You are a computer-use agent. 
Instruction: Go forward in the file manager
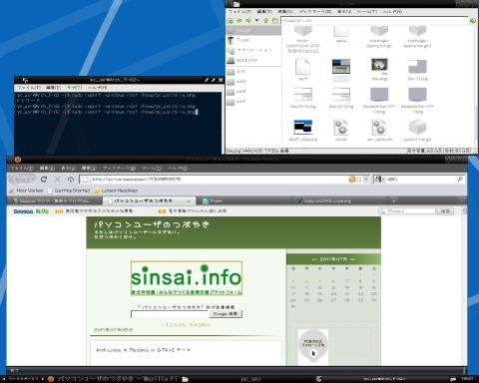point(248,21)
